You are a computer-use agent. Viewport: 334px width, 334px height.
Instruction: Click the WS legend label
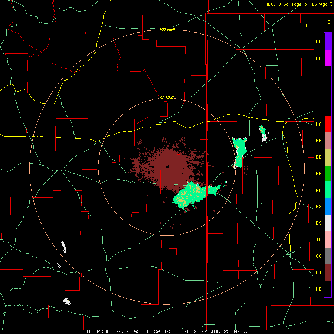pos(318,207)
